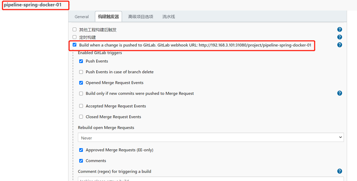Check Closed Merge Request Events
The image size is (357, 181).
[81, 117]
